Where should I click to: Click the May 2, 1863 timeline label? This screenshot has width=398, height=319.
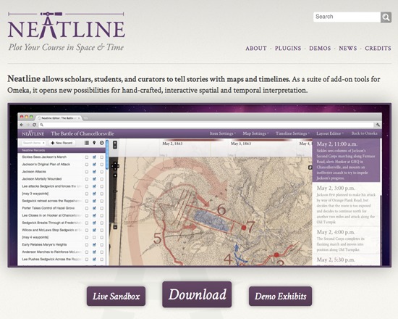click(172, 144)
